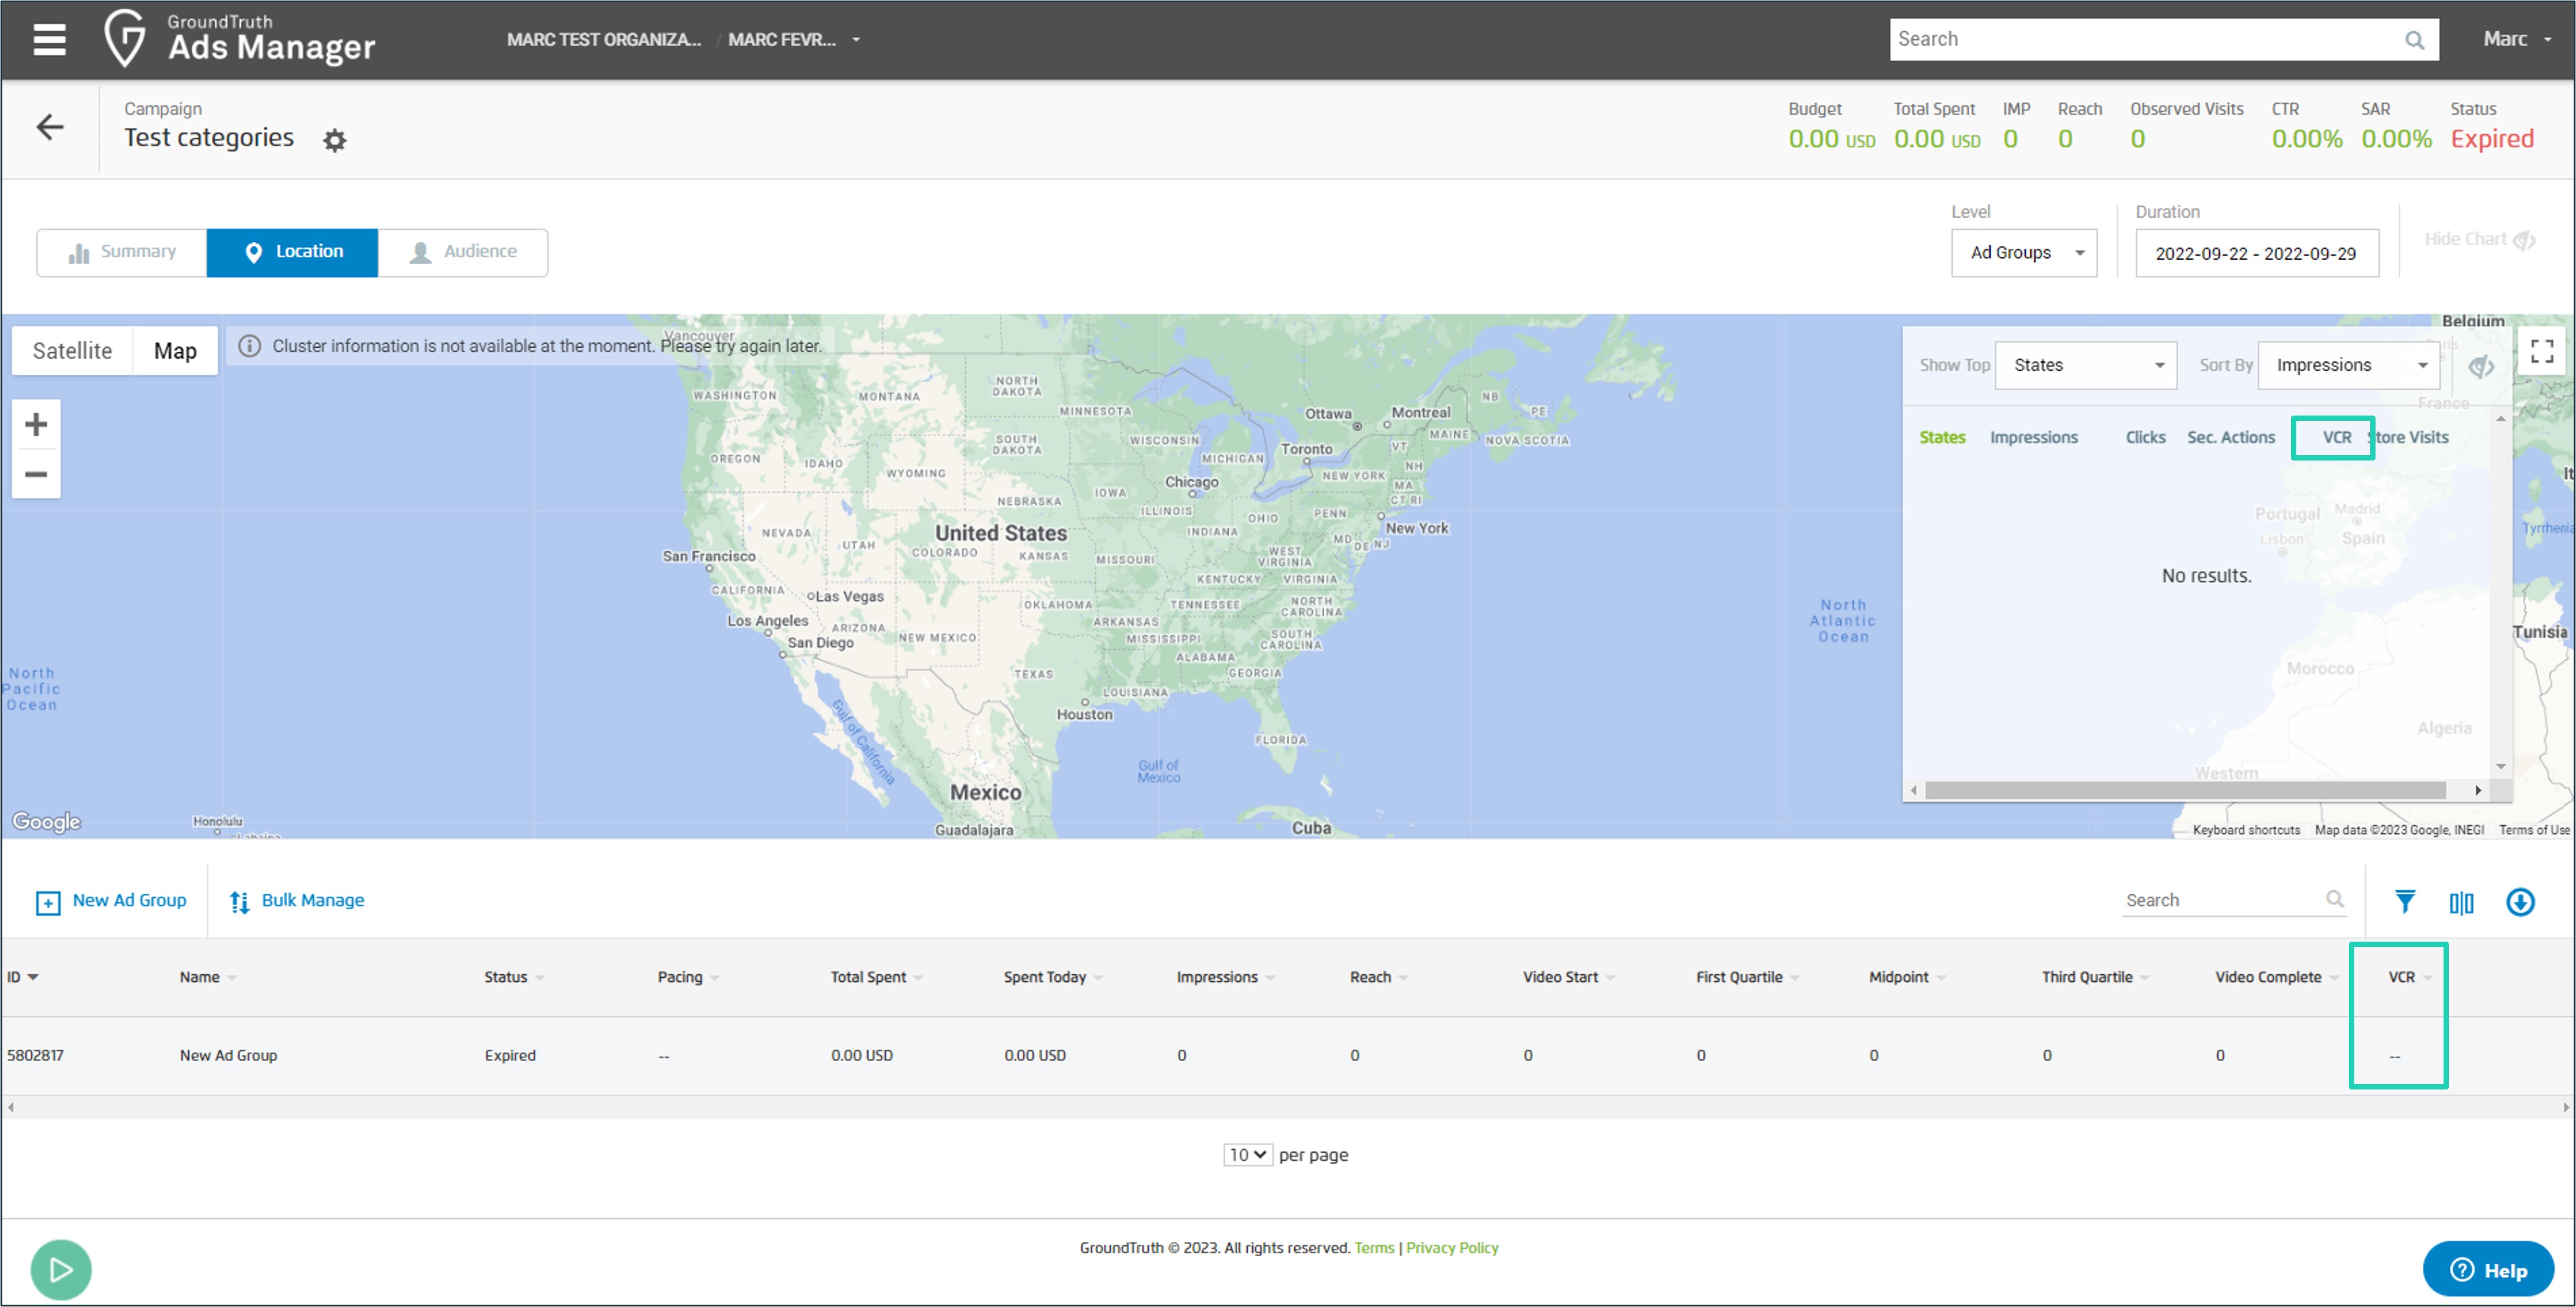Open map Keyboard shortcuts link
This screenshot has height=1307, width=2576.
click(2246, 829)
